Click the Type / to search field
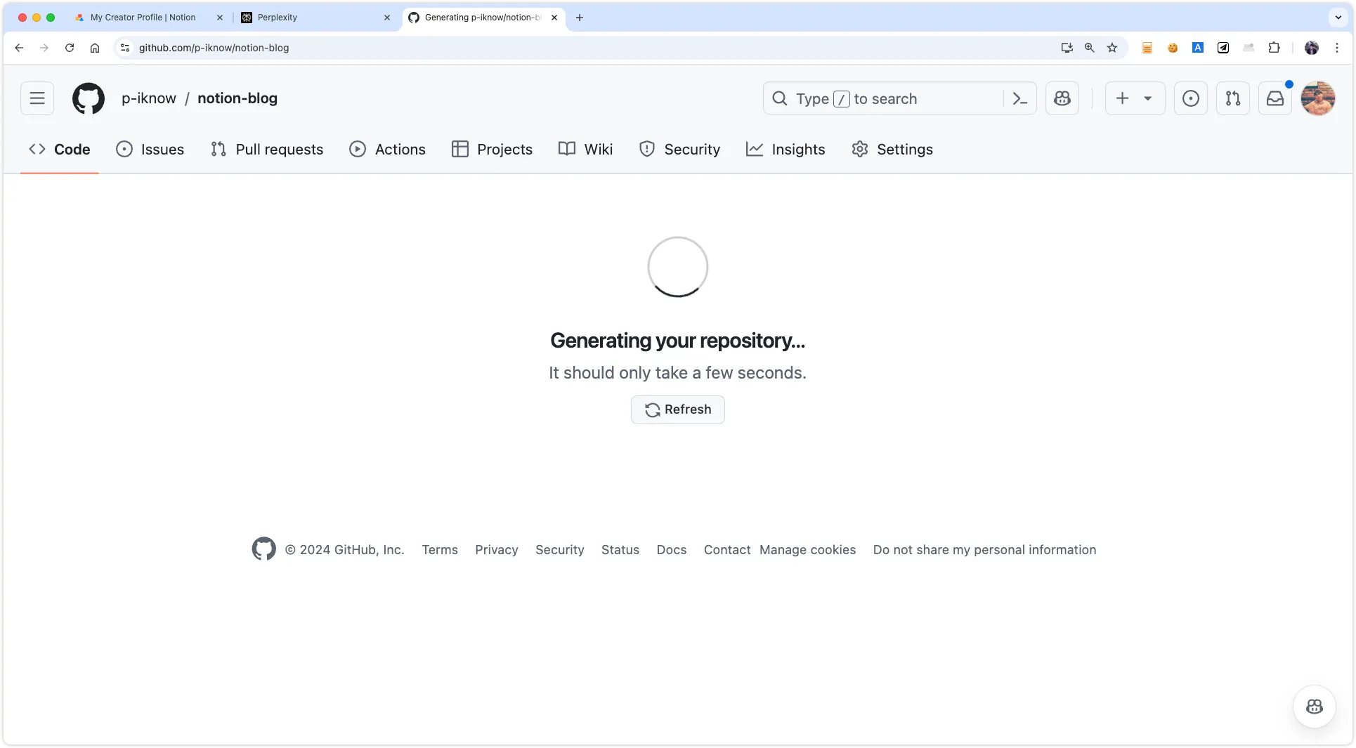Viewport: 1356px width, 748px height. (885, 99)
